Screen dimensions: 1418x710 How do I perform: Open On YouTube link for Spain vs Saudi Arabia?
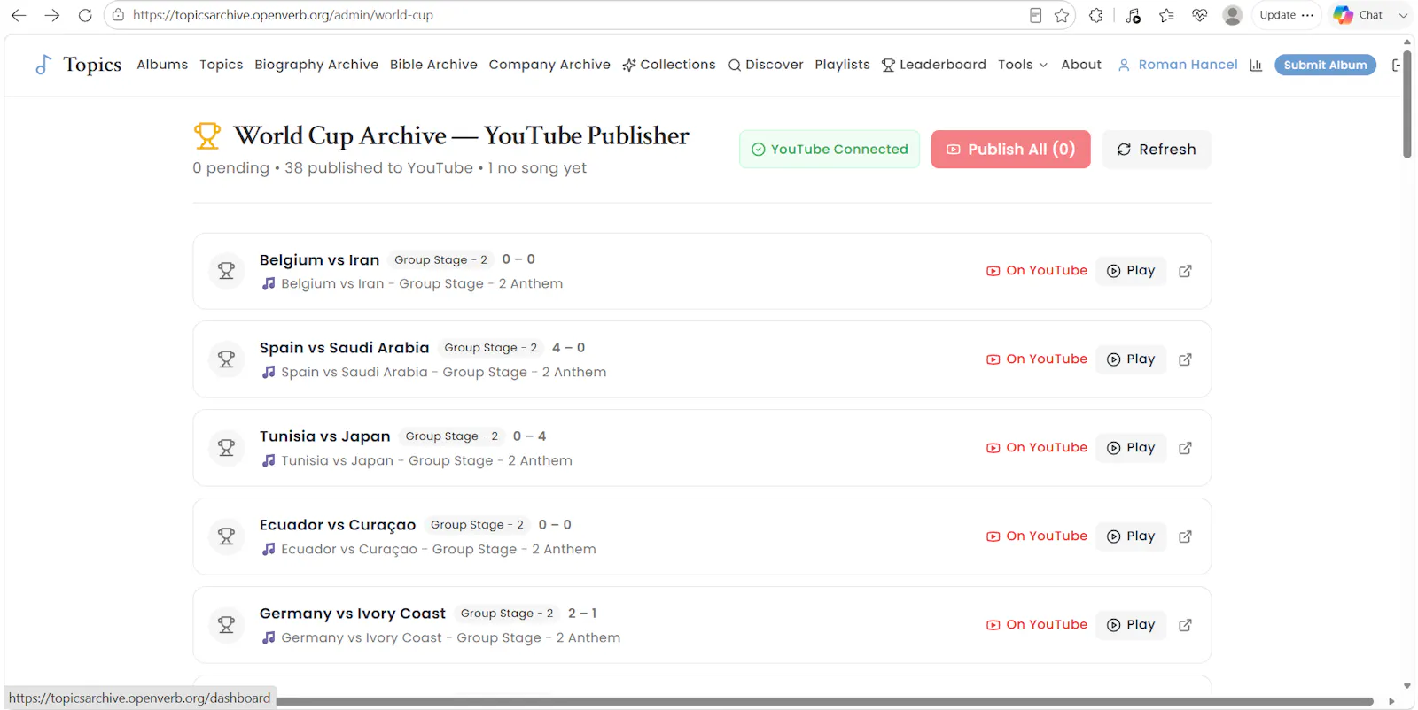click(1037, 359)
